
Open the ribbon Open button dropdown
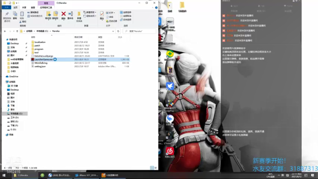111,13
